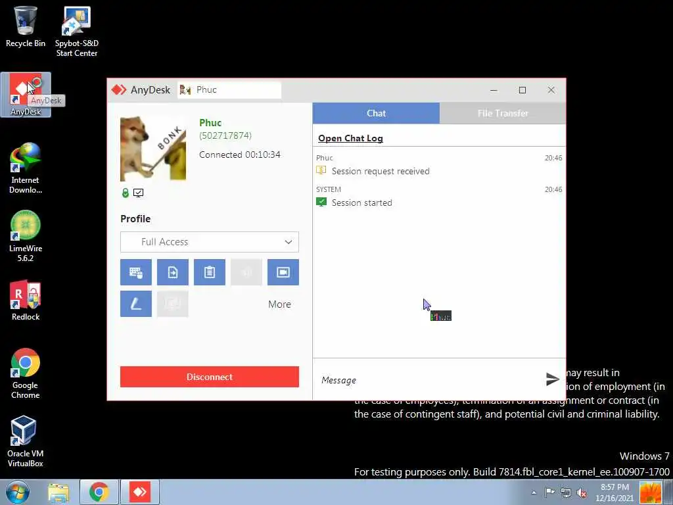Toggle the greyed-out screen privacy permission
The height and width of the screenshot is (505, 673).
(x=173, y=304)
